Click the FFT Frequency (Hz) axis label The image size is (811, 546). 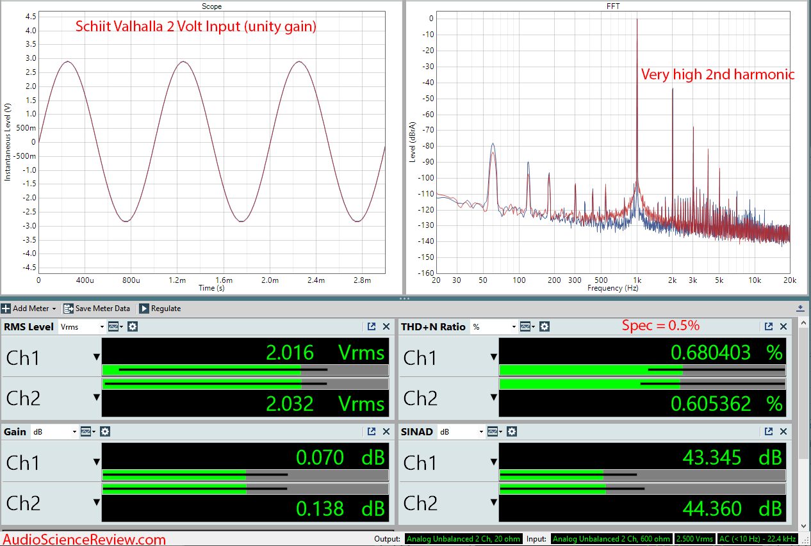[x=613, y=288]
